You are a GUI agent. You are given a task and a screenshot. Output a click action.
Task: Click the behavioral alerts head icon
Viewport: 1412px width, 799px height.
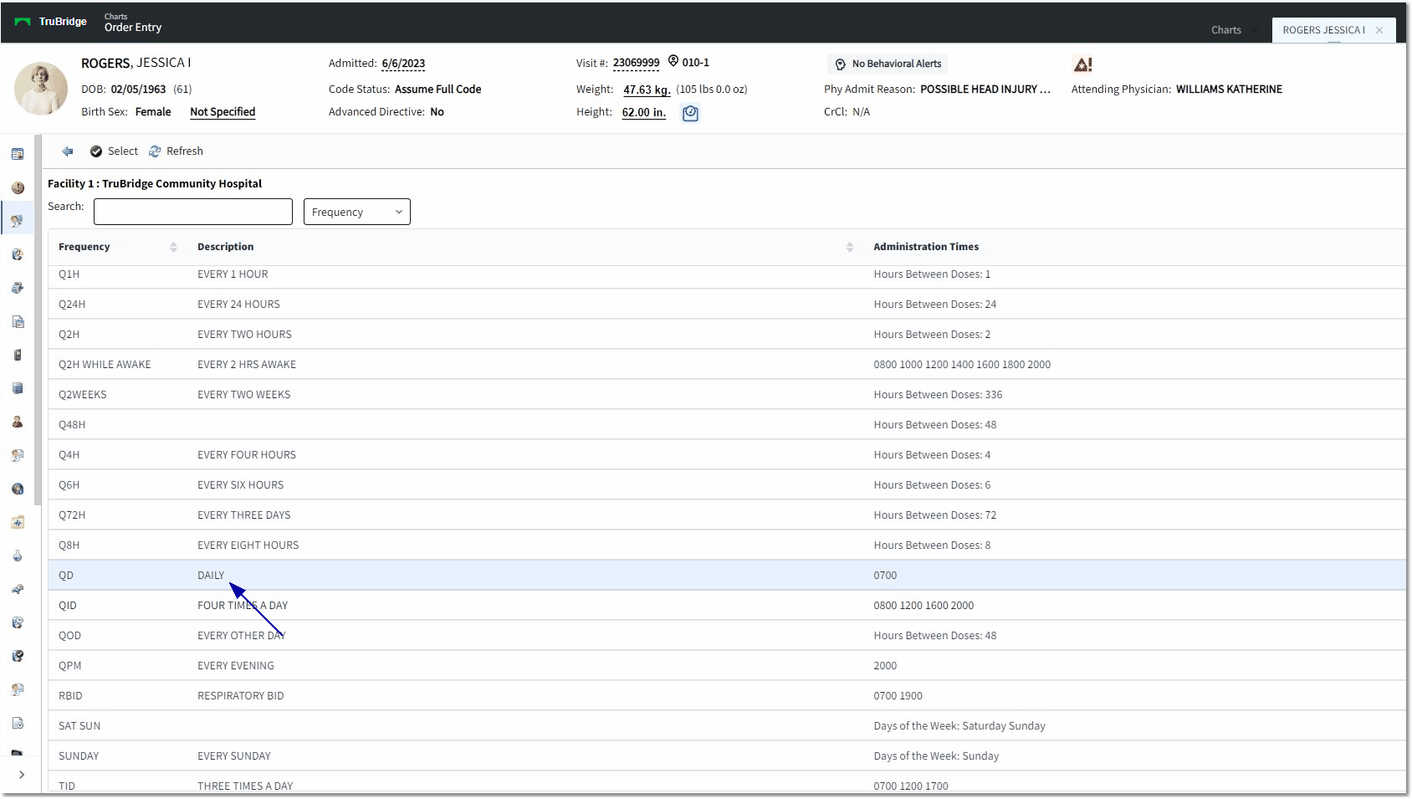[x=840, y=64]
